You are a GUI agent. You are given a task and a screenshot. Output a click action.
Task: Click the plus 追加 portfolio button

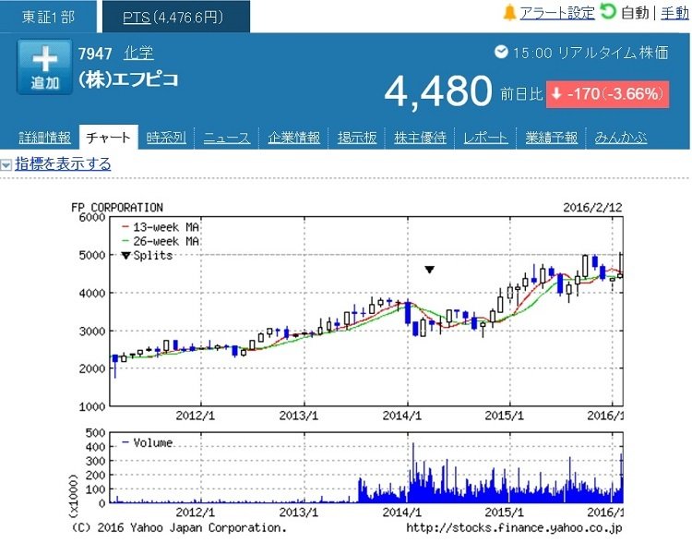(x=45, y=68)
